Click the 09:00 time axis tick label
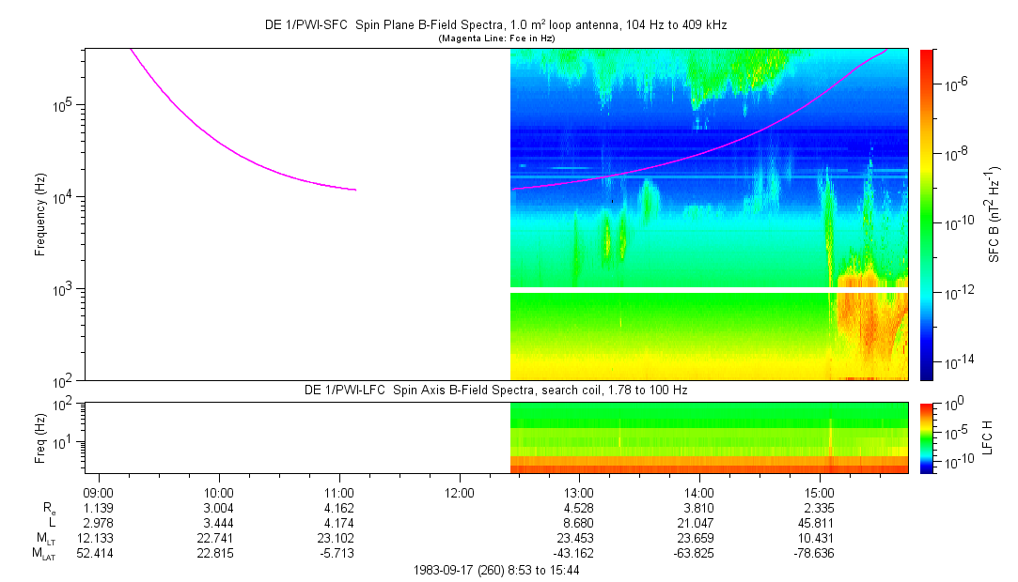Image resolution: width=1018 pixels, height=582 pixels. click(x=99, y=492)
